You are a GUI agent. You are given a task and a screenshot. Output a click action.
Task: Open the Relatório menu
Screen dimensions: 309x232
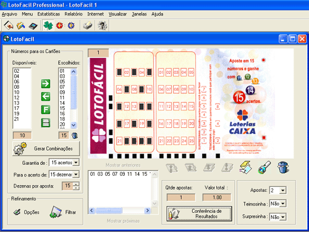point(74,14)
